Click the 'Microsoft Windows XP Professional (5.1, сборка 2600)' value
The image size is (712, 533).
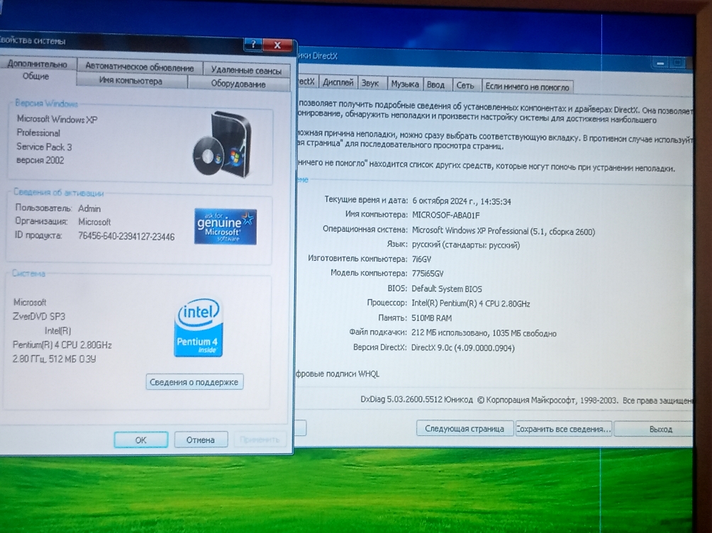point(503,230)
